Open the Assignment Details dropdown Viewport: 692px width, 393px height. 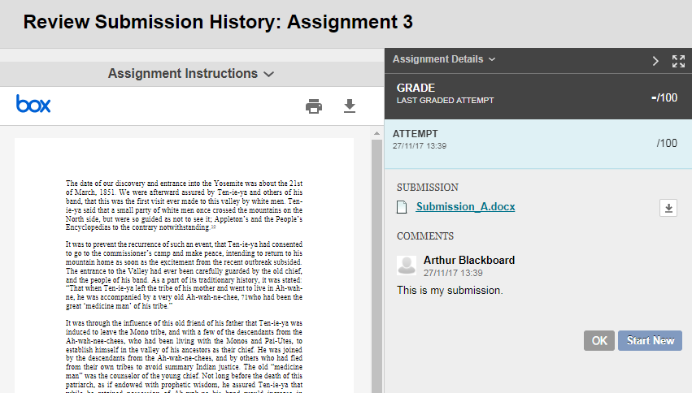pos(444,59)
